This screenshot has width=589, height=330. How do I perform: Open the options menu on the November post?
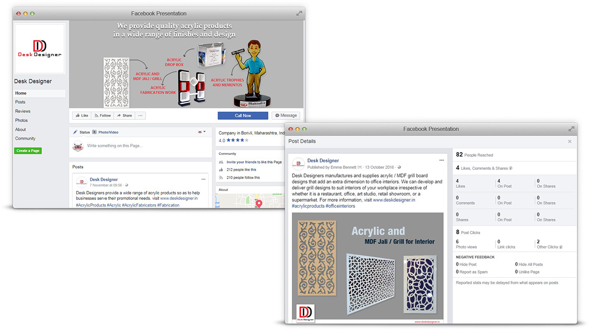pos(203,179)
